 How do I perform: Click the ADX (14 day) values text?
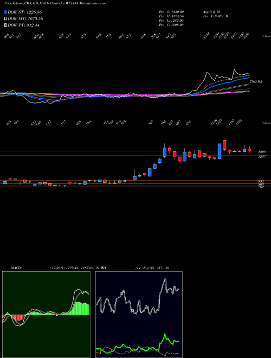pyautogui.click(x=152, y=268)
